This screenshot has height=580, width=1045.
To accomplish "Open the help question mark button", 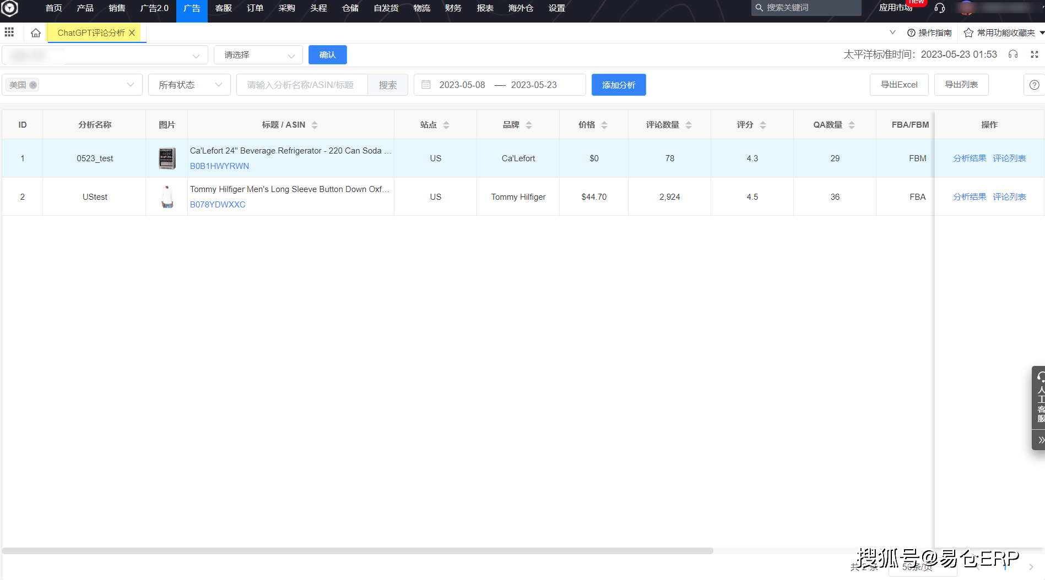I will point(1034,85).
